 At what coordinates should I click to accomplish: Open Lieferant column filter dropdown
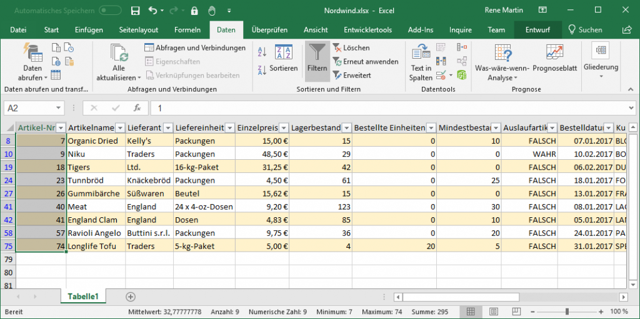tap(168, 128)
